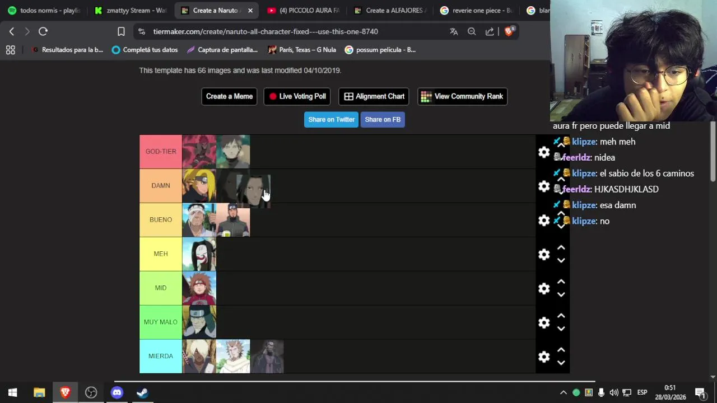Select first character image in GOD-TIER

199,152
